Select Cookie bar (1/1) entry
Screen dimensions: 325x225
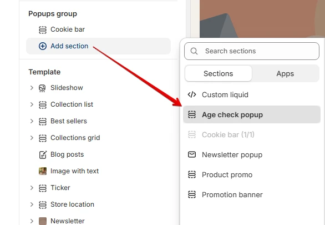[x=252, y=134]
